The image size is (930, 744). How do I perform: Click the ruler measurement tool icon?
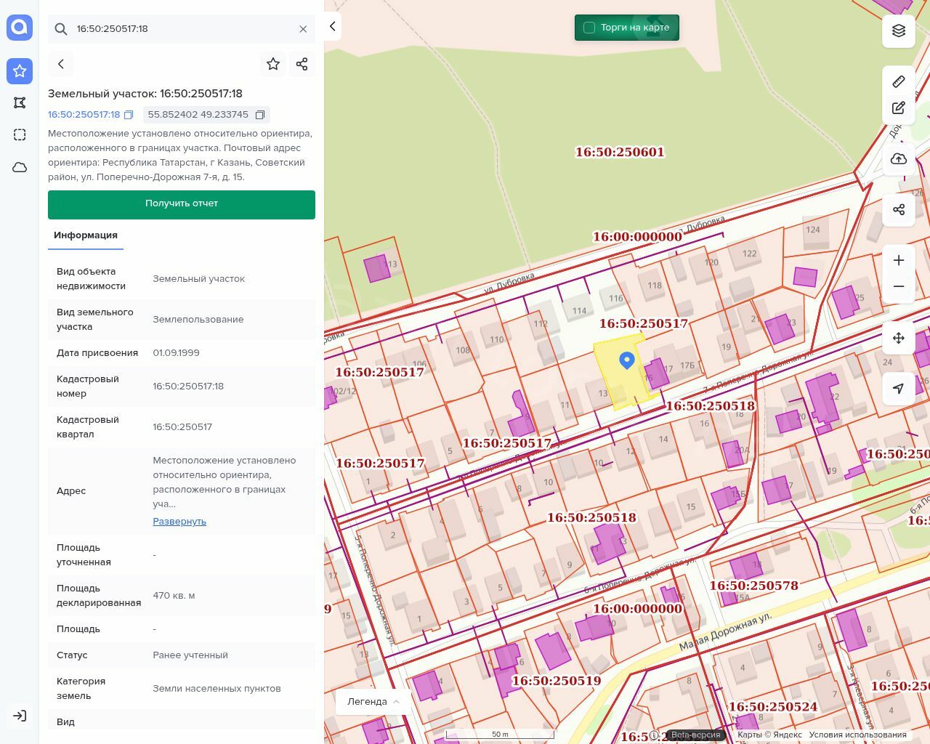899,81
